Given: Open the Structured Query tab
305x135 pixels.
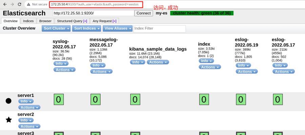Looking at the screenshot, I should pyautogui.click(x=72, y=21).
